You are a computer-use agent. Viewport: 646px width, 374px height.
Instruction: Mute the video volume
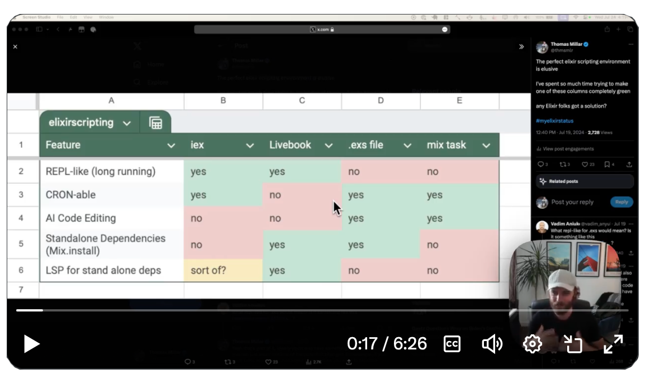[x=492, y=344]
